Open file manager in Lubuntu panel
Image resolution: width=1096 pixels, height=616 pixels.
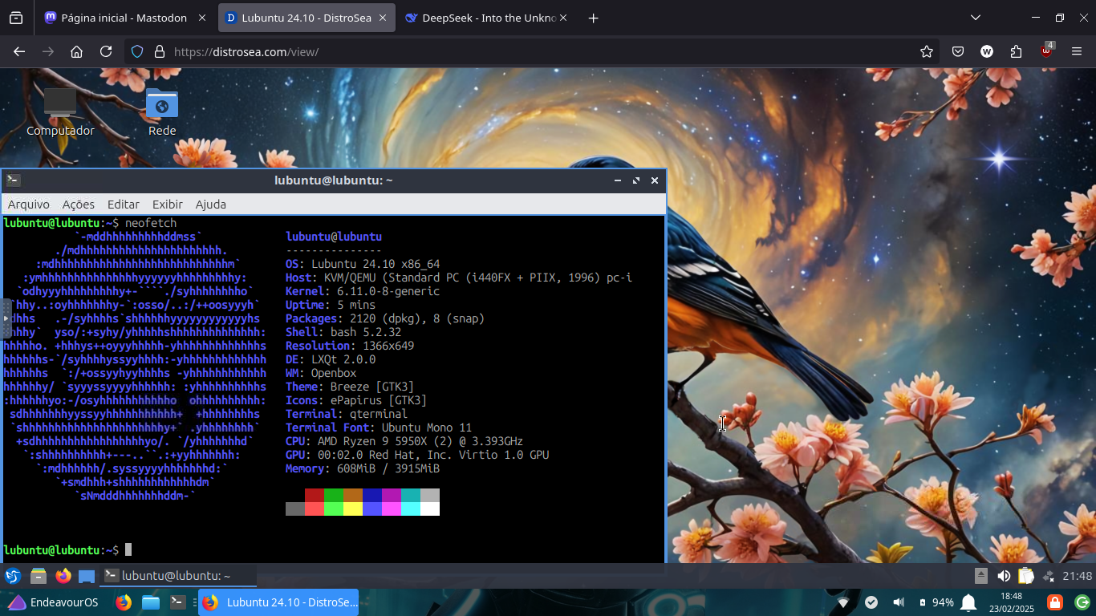pyautogui.click(x=39, y=576)
